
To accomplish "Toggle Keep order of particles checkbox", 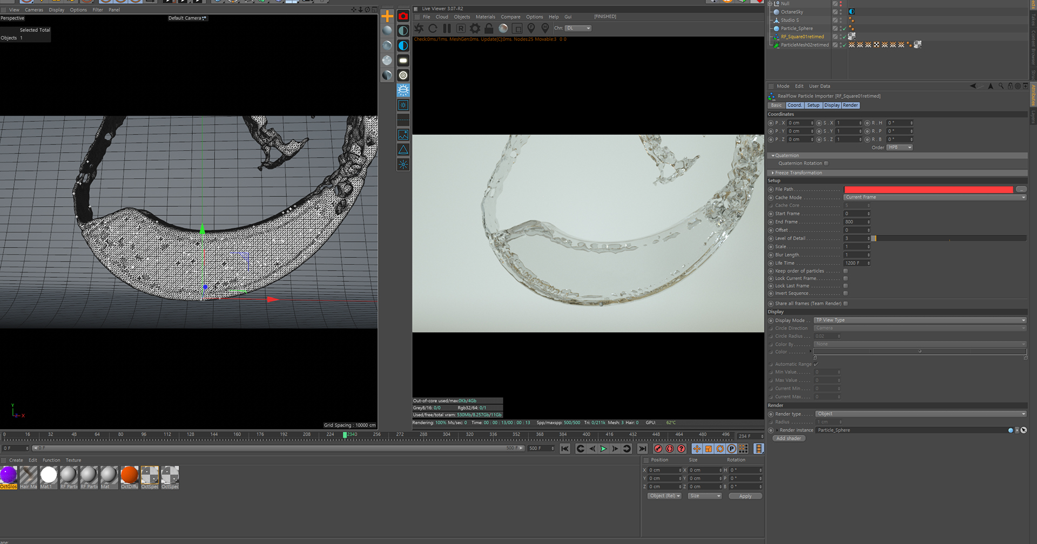I will 845,271.
